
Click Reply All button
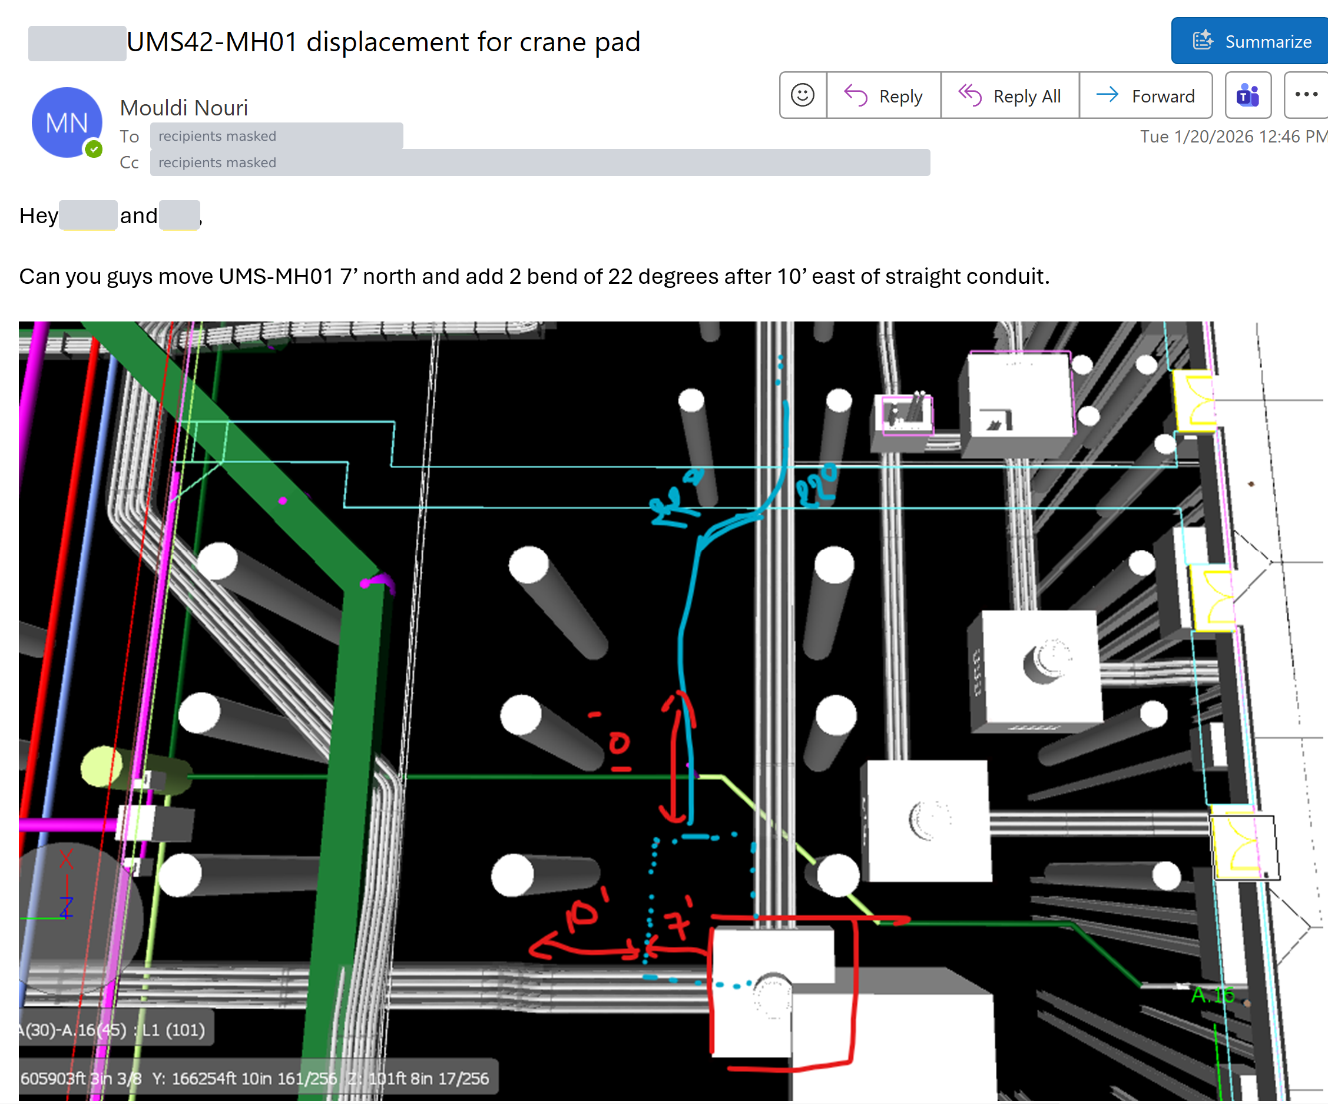pos(1009,95)
